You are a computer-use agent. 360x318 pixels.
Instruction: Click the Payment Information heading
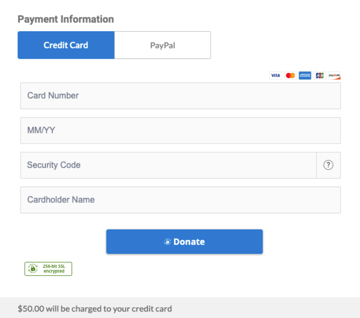click(66, 19)
